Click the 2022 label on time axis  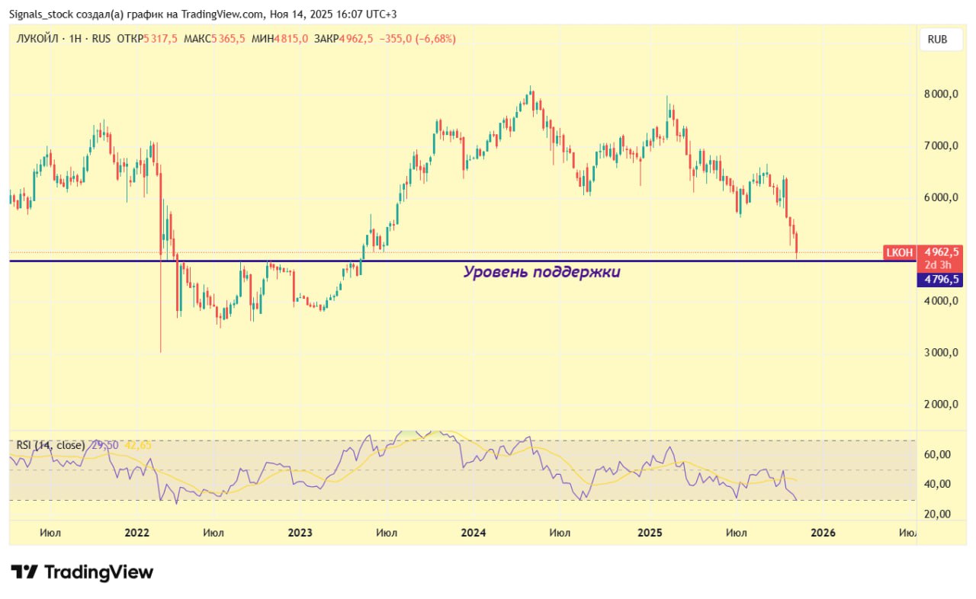[137, 533]
